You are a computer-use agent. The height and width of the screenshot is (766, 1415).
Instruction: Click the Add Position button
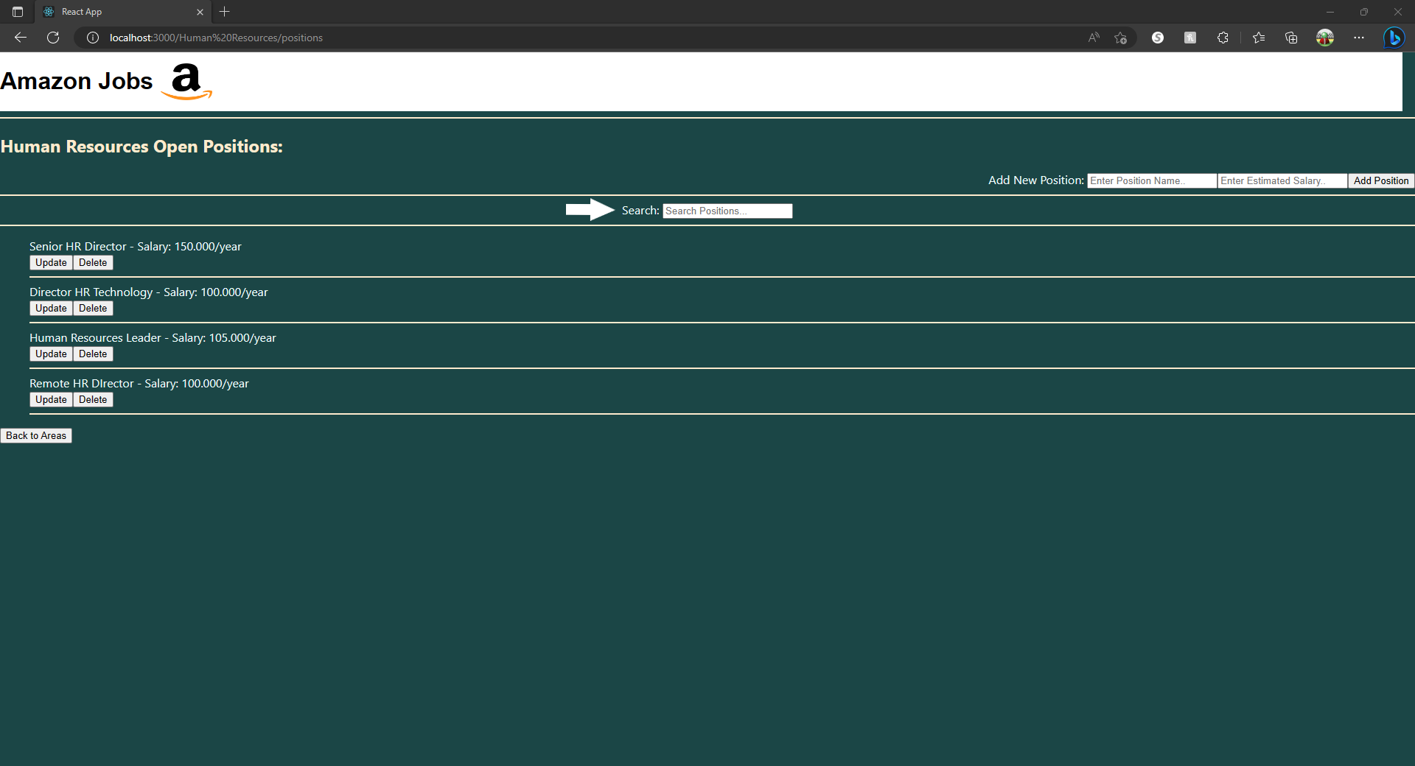tap(1381, 180)
